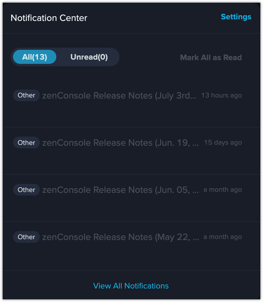
Task: Switch to the All(13) tab
Action: [35, 57]
